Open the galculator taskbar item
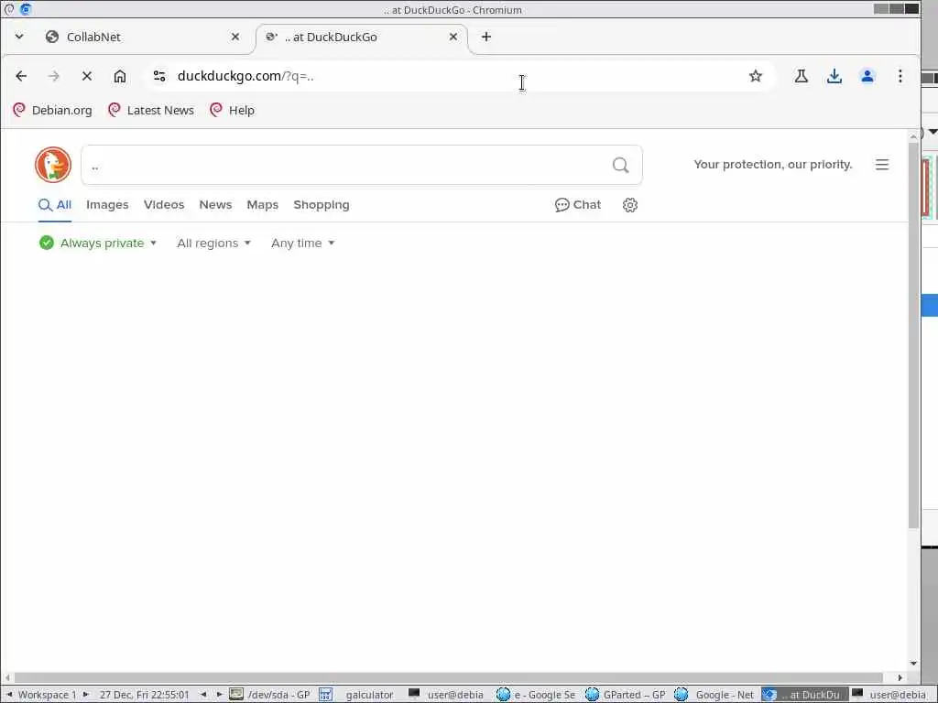 (x=358, y=695)
